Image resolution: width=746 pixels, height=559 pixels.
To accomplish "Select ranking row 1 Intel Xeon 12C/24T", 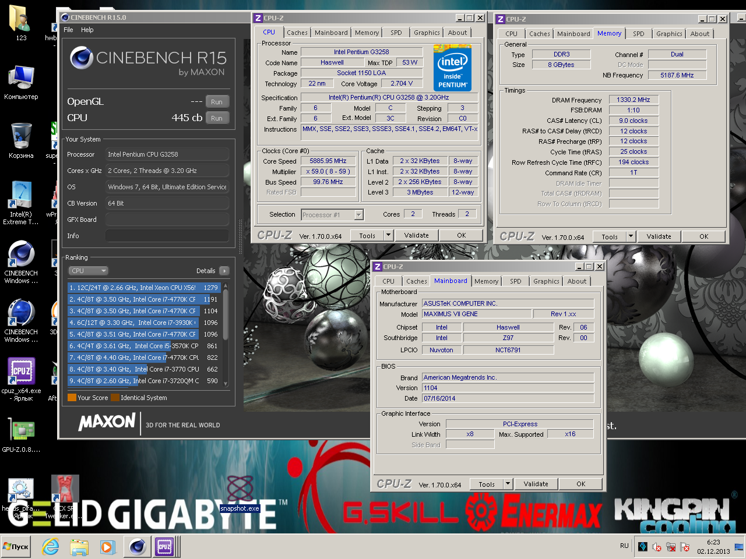I will 143,288.
